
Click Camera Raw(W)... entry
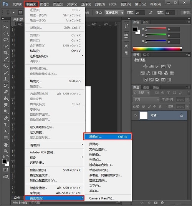(108, 198)
